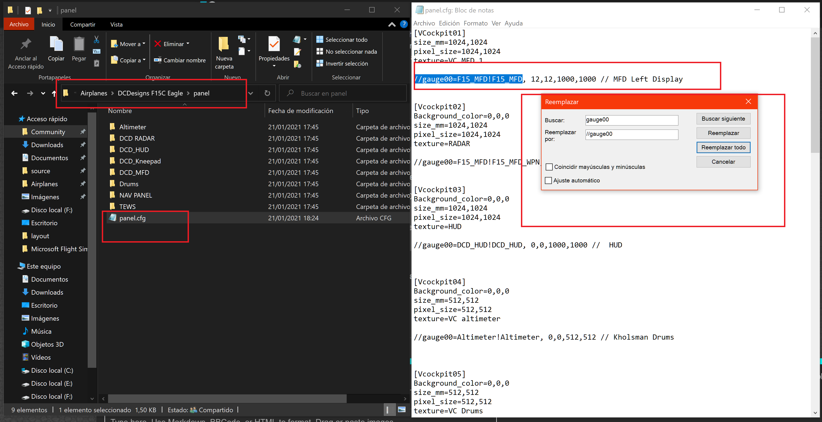Click the refresh icon beside address bar

(267, 93)
